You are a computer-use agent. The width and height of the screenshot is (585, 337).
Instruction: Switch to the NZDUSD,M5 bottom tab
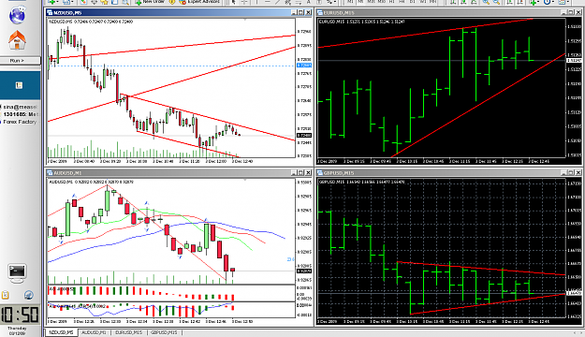pos(61,332)
